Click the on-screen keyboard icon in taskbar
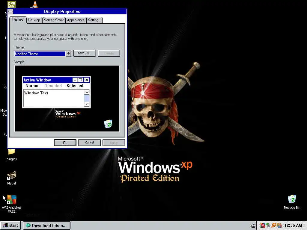The height and width of the screenshot is (230, 307). [253, 226]
